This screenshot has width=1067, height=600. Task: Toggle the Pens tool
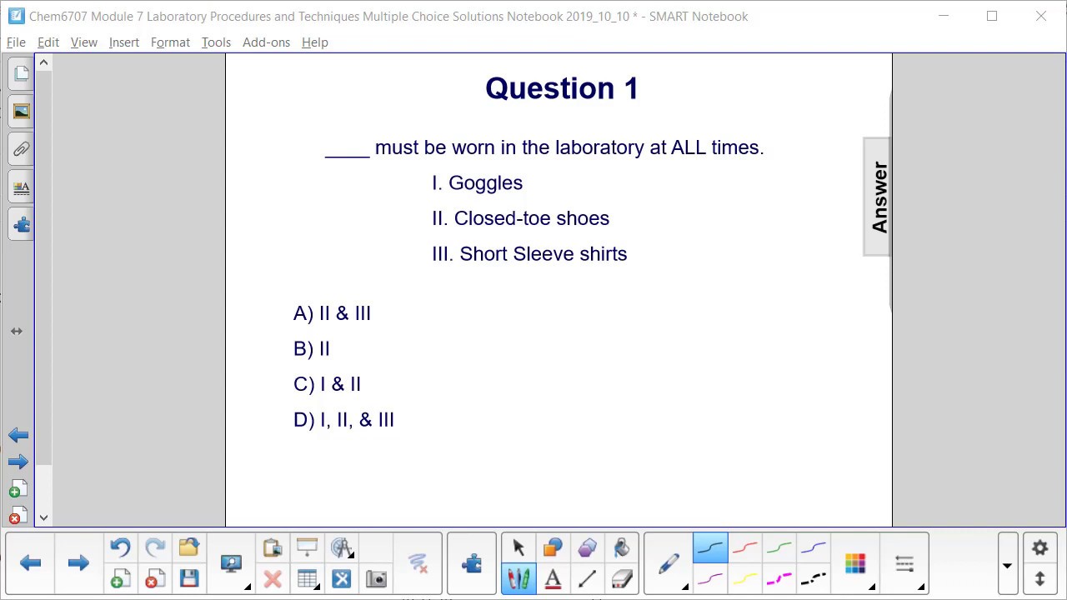518,579
